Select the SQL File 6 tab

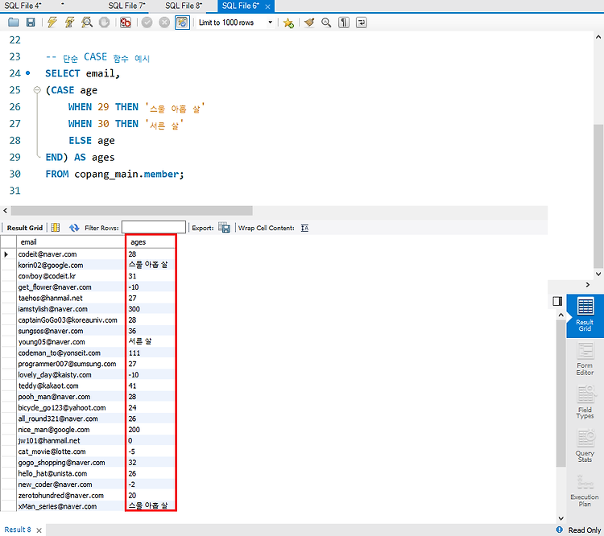click(x=240, y=6)
